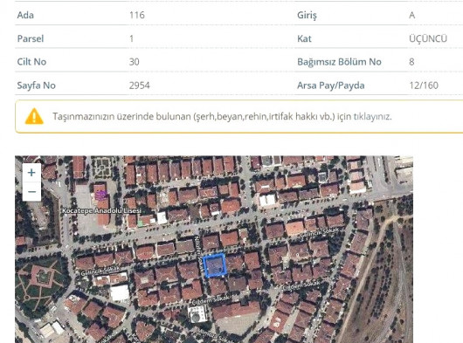Click the Kocatepe Anadolu Lisesi map label
This screenshot has height=343, width=463.
(x=101, y=211)
